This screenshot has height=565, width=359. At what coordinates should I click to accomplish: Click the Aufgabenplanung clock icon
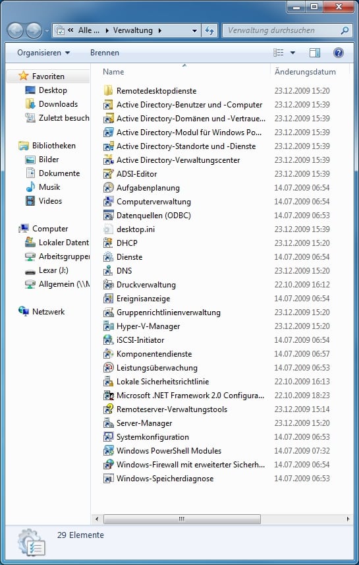pos(109,188)
